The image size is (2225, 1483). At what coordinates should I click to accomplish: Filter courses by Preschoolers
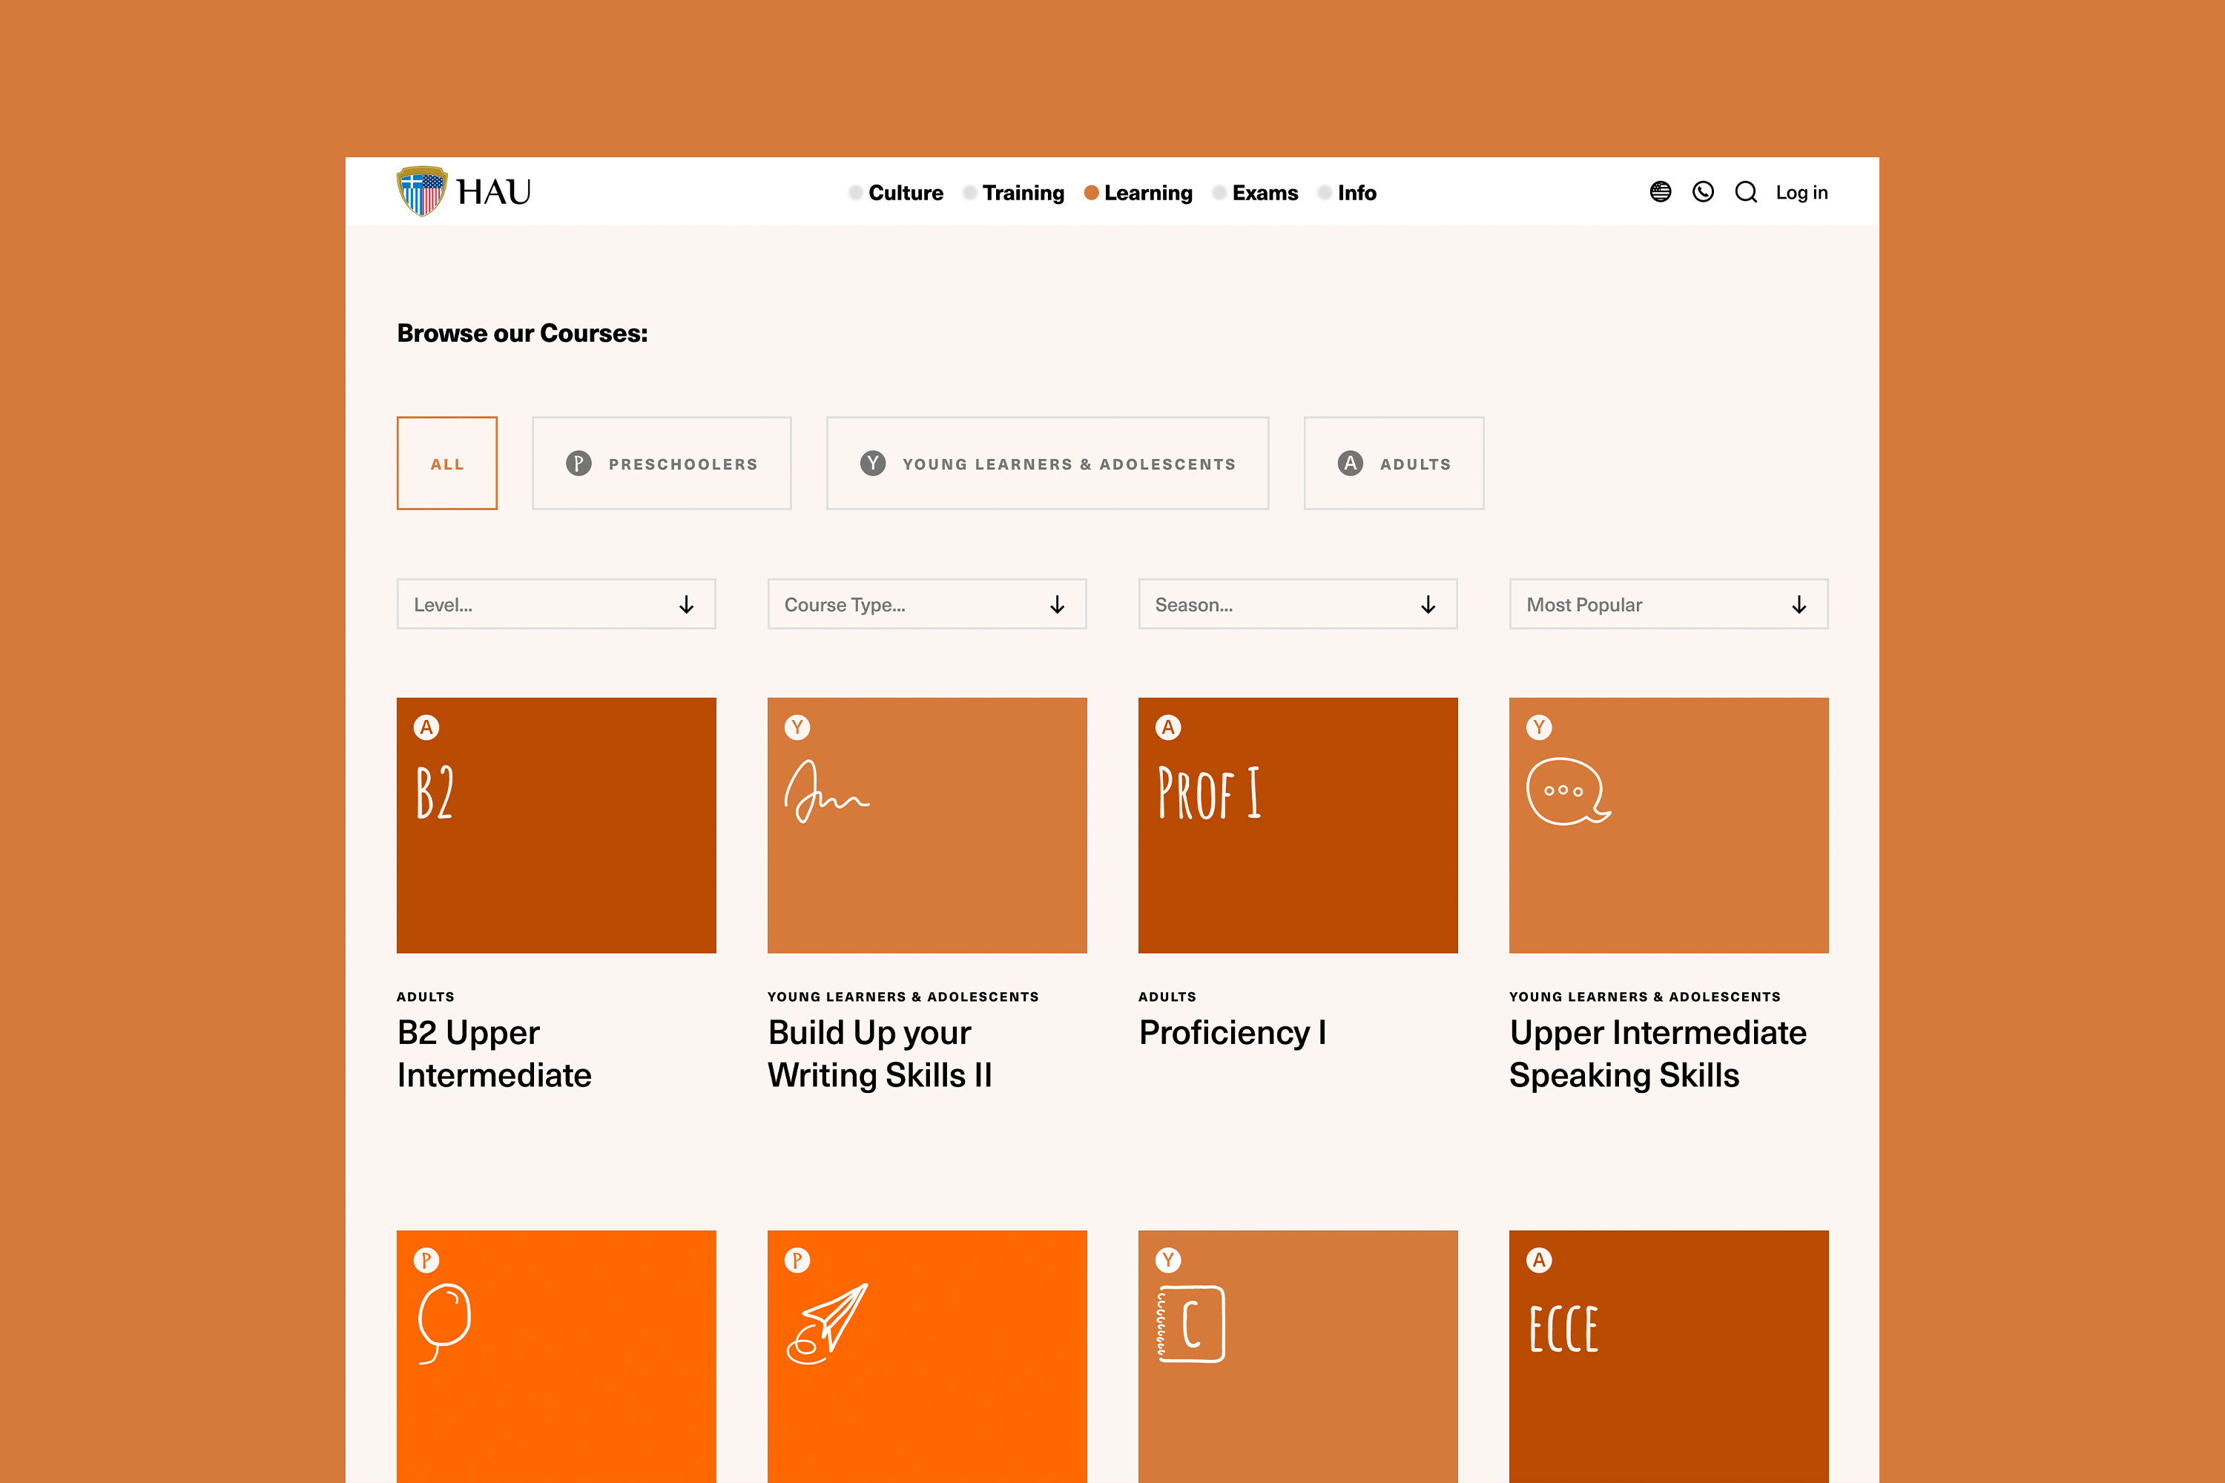(x=662, y=463)
